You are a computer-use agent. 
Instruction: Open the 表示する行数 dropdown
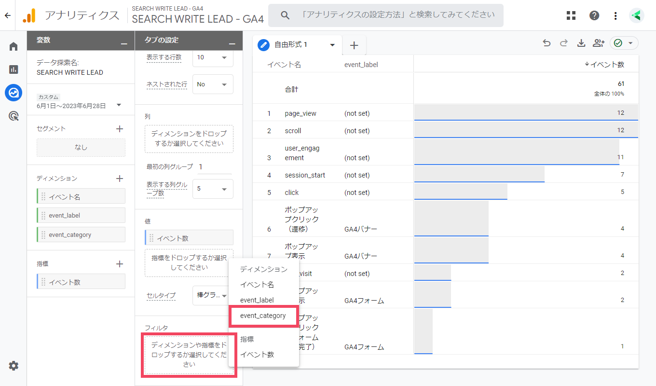pos(213,57)
